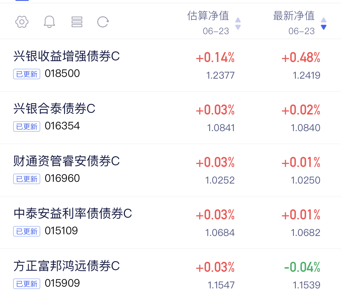Switch list layout with stacked-lines icon
The image size is (341, 298).
tap(77, 22)
